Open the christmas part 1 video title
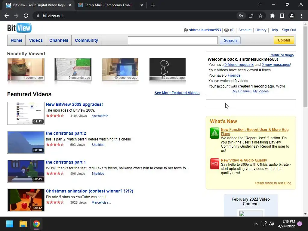308x231 pixels. coord(66,162)
